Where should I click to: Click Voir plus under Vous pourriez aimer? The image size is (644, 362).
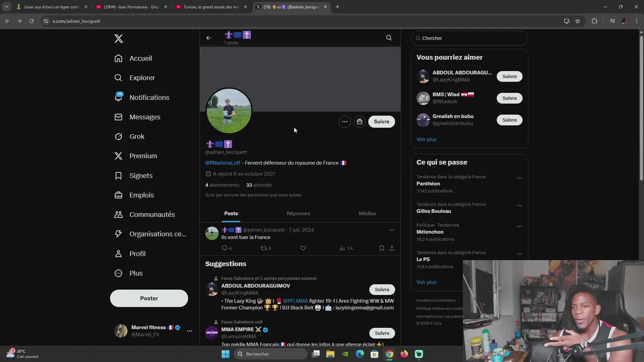tap(427, 139)
